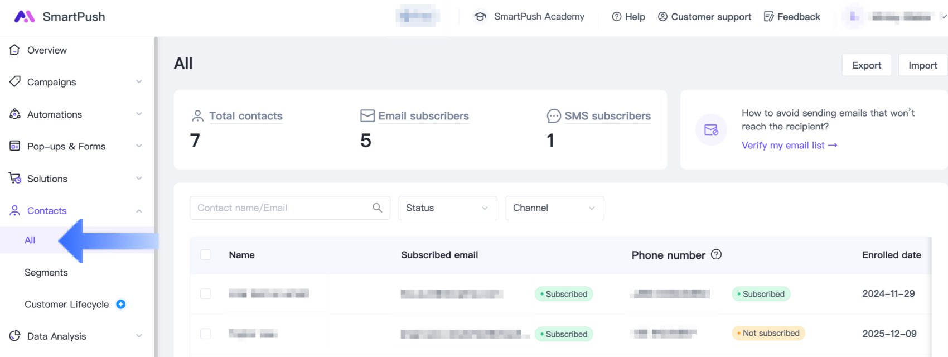Check the second contact row checkbox
This screenshot has height=357, width=948.
[x=206, y=334]
